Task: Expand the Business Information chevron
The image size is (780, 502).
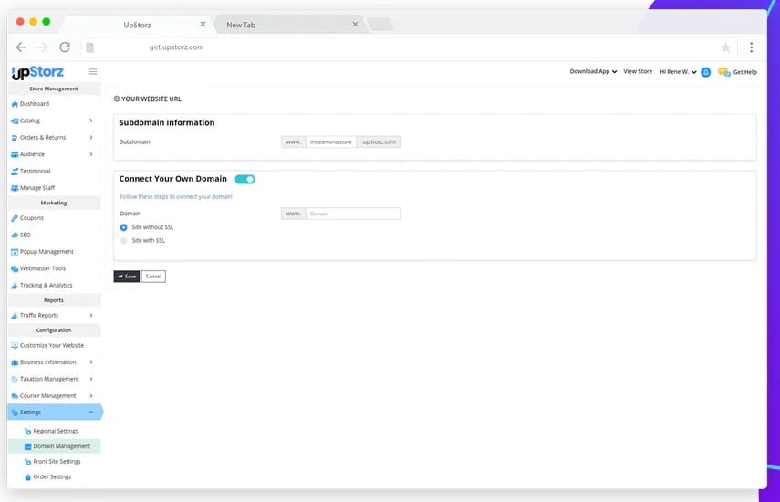Action: tap(91, 361)
